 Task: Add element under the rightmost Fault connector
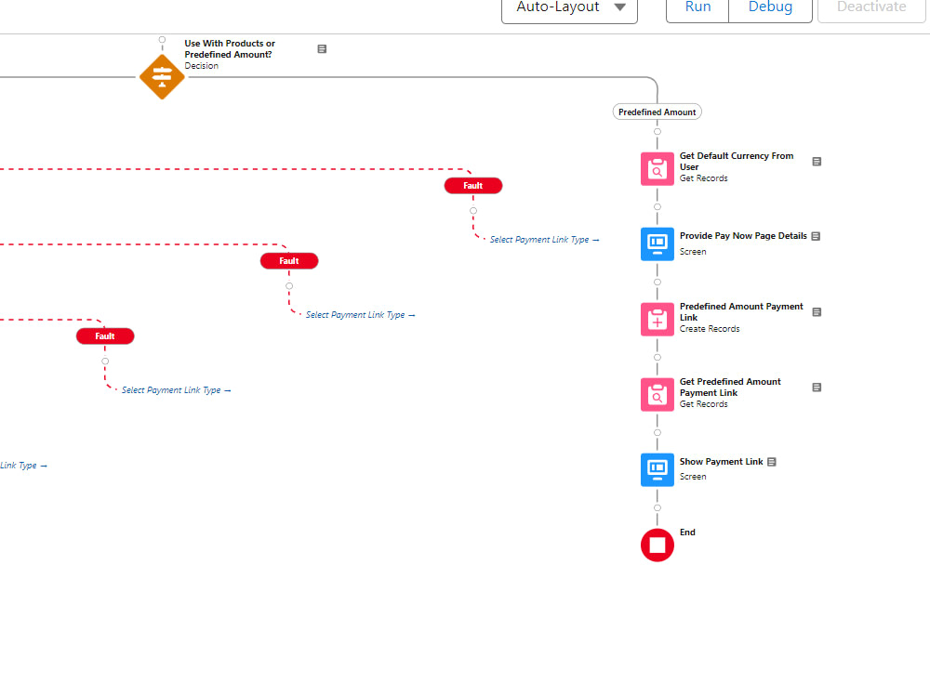473,210
